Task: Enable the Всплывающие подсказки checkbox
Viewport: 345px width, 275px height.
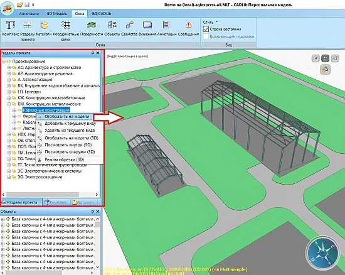Action: tap(206, 36)
